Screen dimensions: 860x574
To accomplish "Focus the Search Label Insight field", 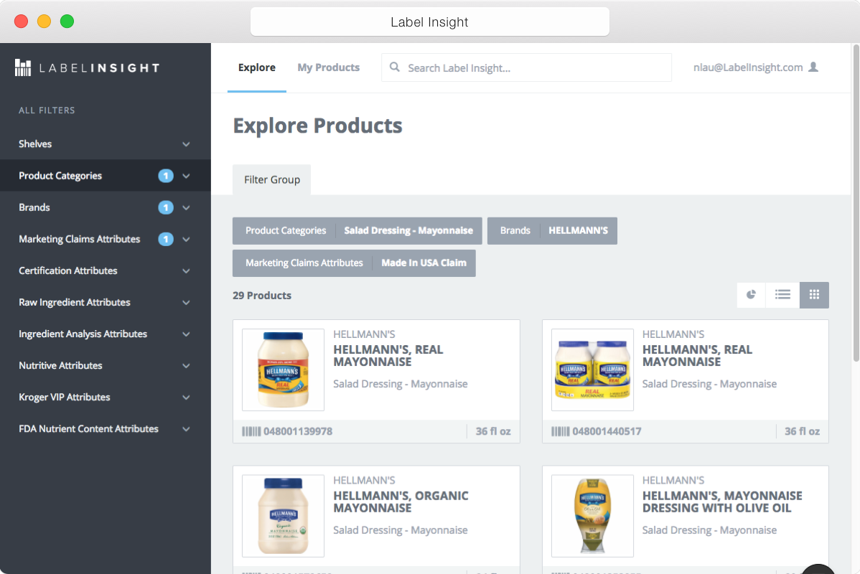I will click(x=526, y=67).
